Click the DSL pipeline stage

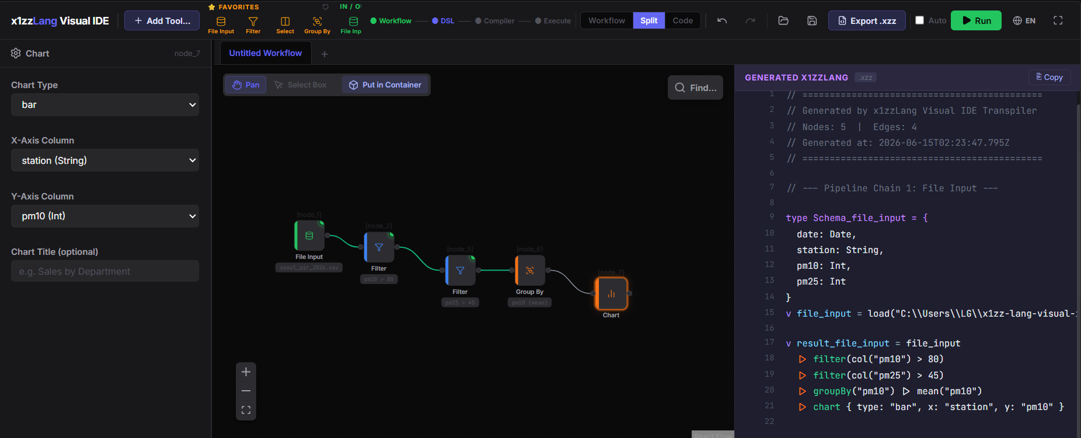[443, 21]
